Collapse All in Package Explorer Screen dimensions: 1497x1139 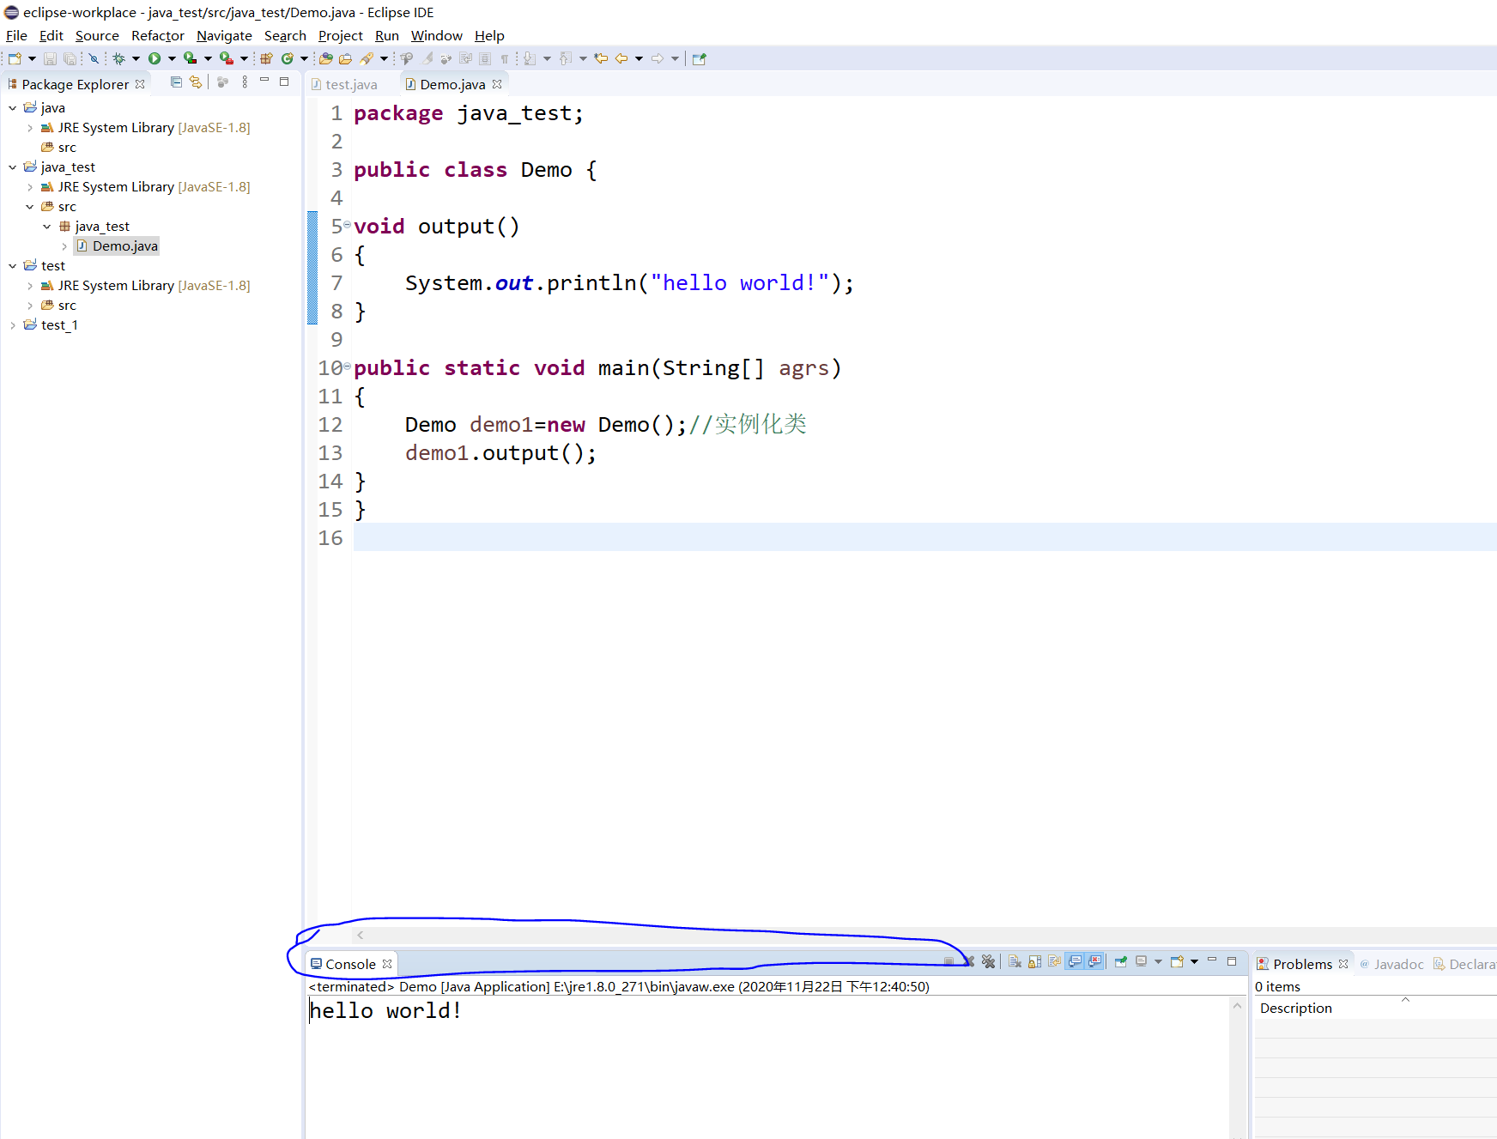[x=176, y=82]
